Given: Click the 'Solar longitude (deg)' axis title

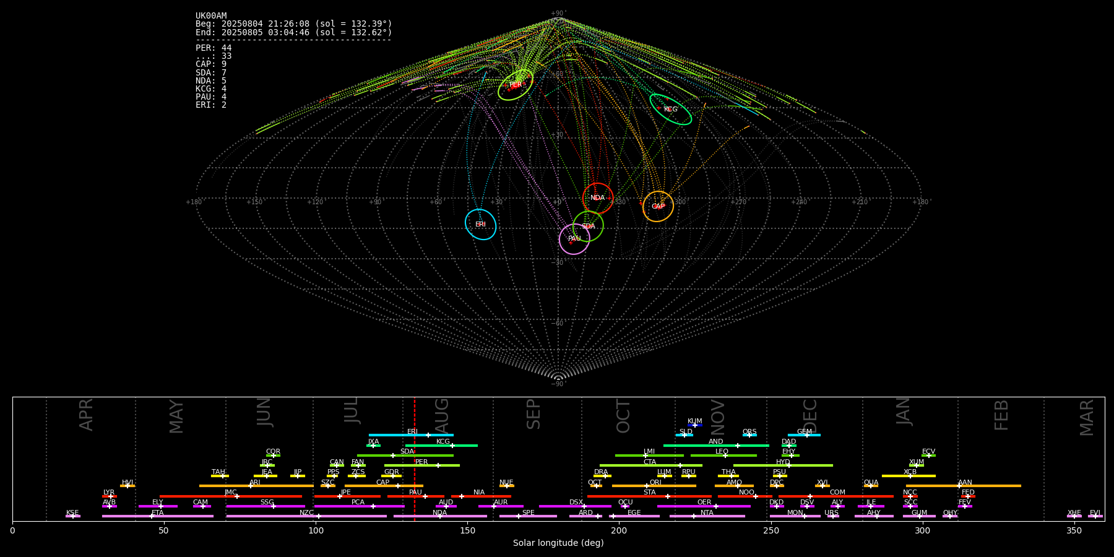Looking at the screenshot, I should pos(558,543).
